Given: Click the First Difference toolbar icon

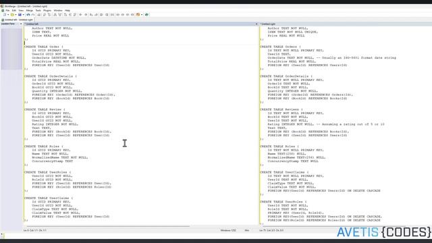Looking at the screenshot, I should pyautogui.click(x=65, y=15).
